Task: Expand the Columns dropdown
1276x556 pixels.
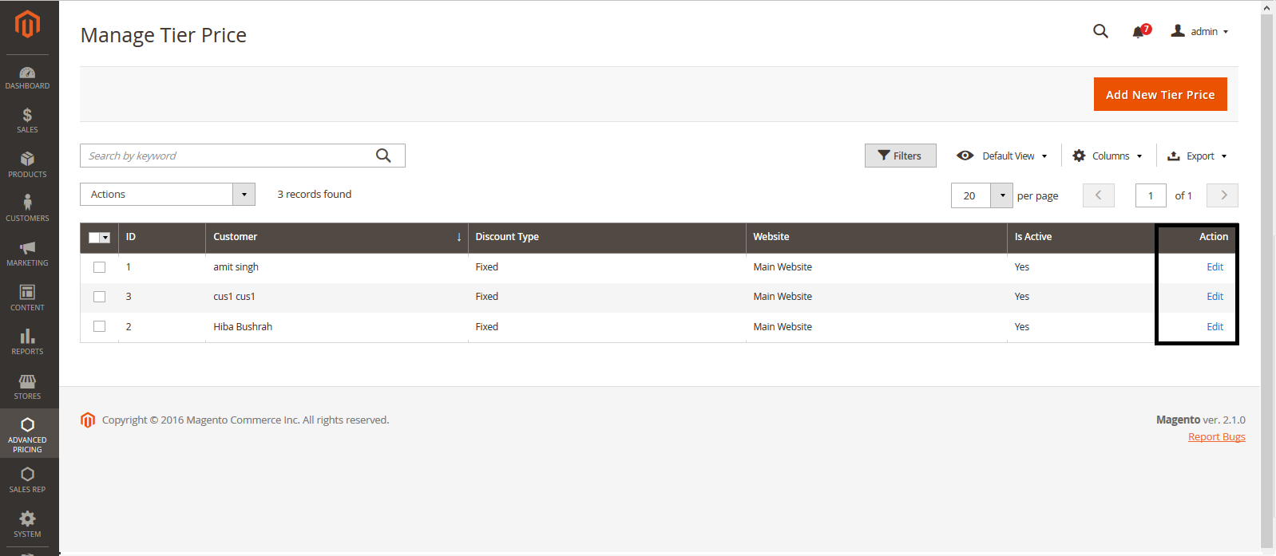Action: pos(1108,156)
